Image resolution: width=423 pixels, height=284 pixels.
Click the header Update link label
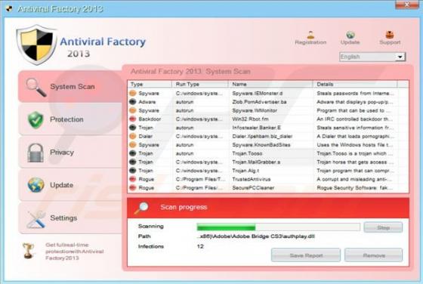[350, 42]
